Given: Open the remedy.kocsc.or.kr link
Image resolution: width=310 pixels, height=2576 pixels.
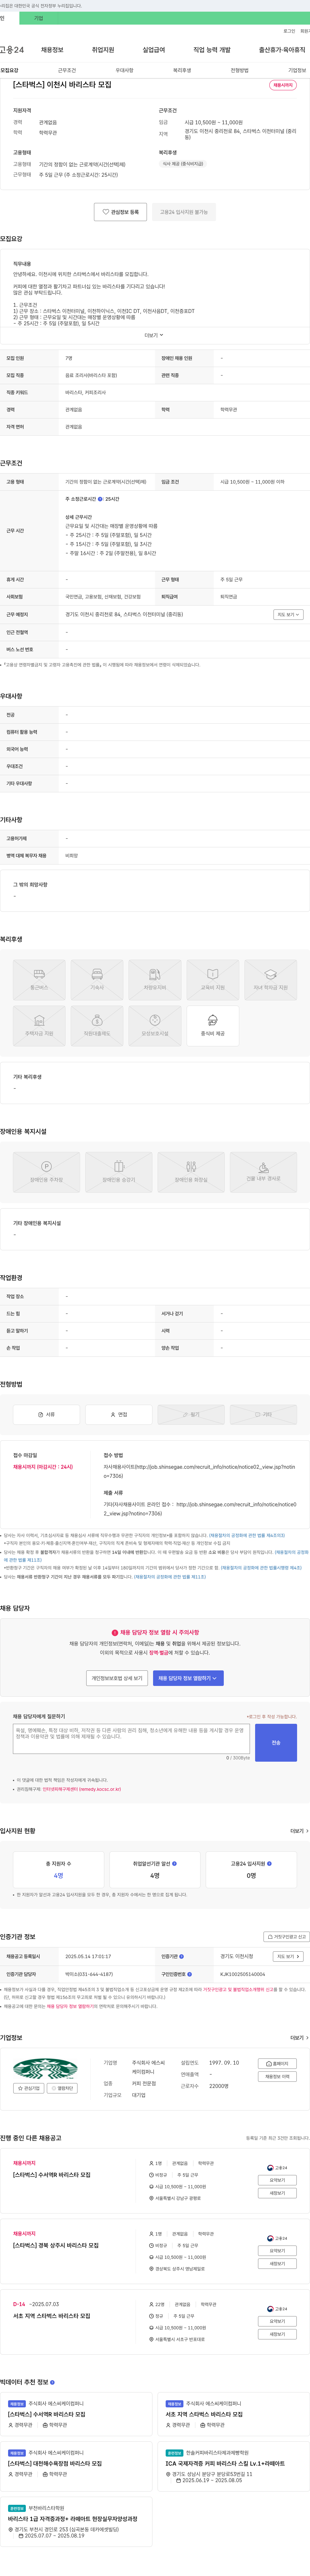Looking at the screenshot, I should point(82,1789).
